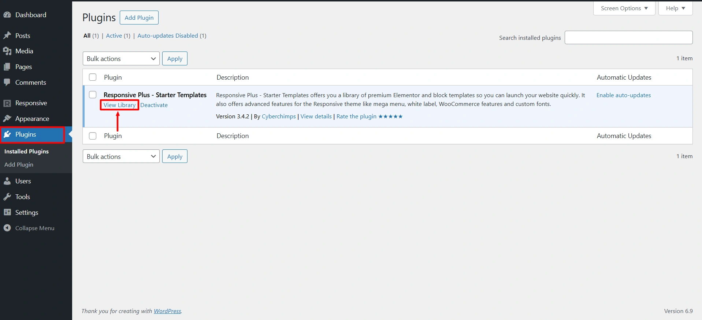This screenshot has width=702, height=320.
Task: Click the Settings sliders icon
Action: click(7, 213)
